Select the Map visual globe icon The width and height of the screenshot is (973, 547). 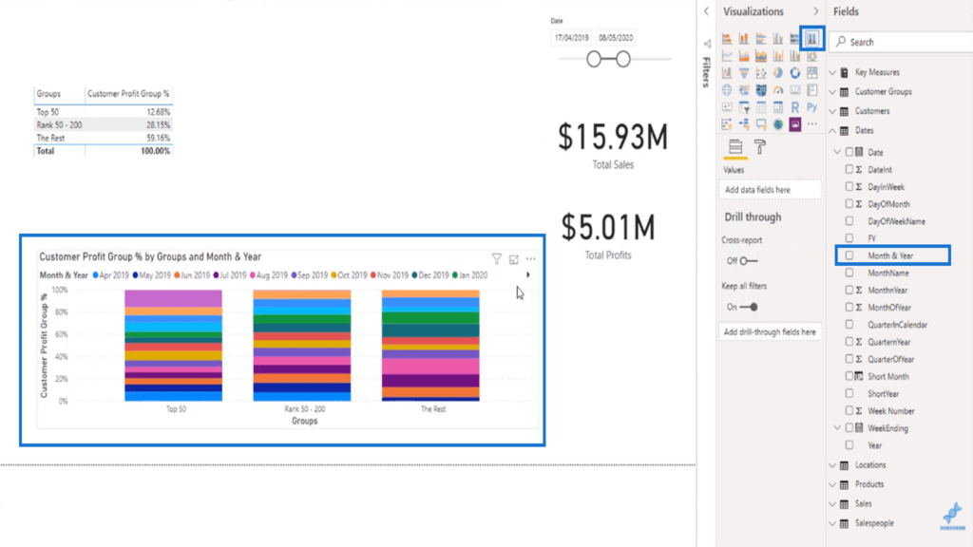pos(727,90)
